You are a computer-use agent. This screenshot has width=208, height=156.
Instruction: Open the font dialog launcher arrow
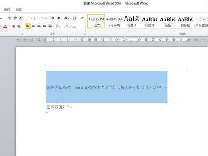21,34
